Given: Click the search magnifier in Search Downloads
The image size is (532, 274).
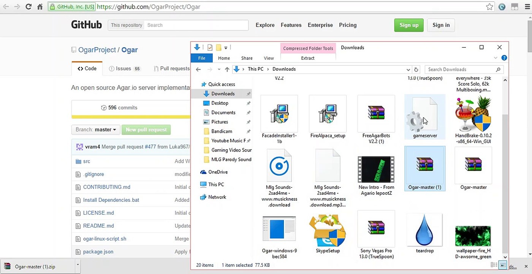Looking at the screenshot, I should [498, 69].
